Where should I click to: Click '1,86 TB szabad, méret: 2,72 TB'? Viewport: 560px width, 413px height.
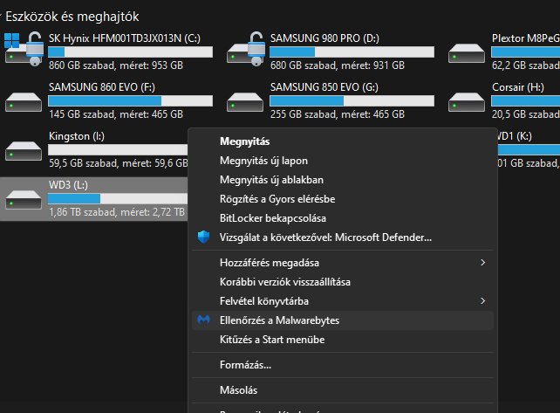(x=117, y=212)
